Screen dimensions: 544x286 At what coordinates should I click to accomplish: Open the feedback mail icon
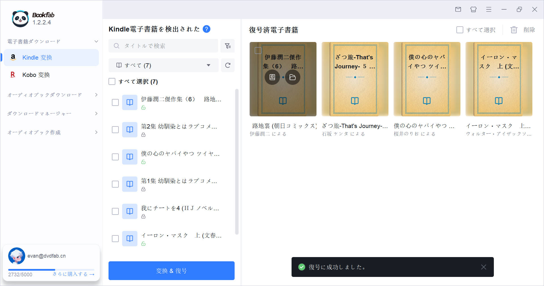point(458,9)
